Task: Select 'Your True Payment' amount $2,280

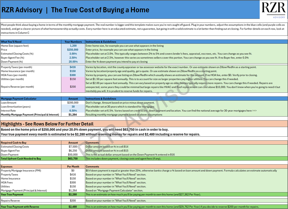Action: [x=73, y=194]
